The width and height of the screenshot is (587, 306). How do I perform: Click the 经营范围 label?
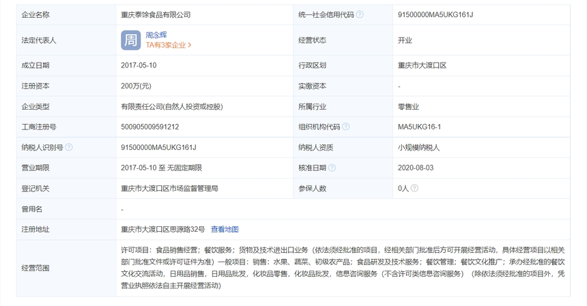[x=35, y=268]
